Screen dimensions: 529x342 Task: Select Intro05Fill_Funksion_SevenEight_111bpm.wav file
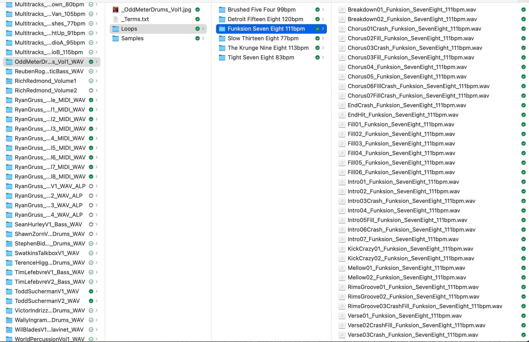pyautogui.click(x=407, y=220)
